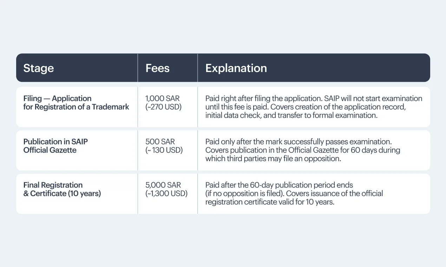Click the Explanation column header
This screenshot has width=446, height=267.
pyautogui.click(x=236, y=68)
